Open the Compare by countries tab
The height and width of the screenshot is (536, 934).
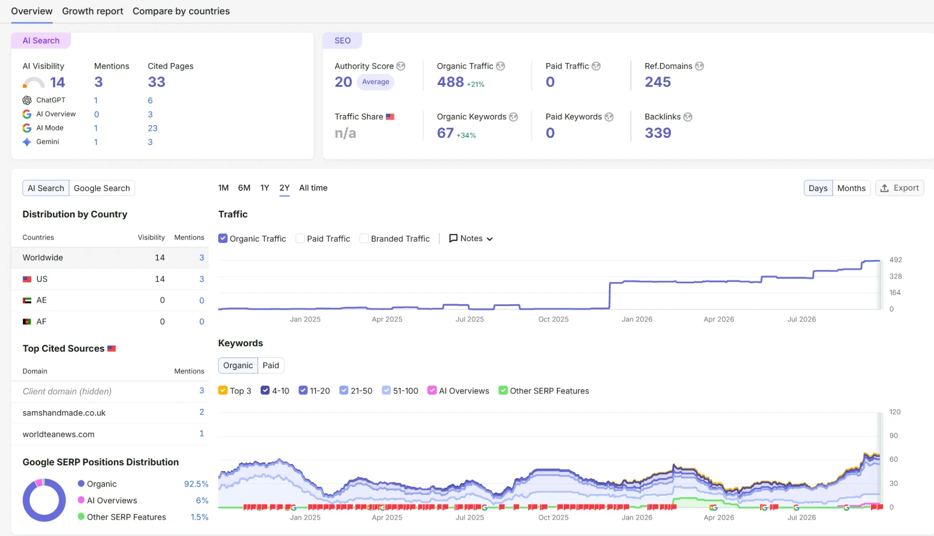click(x=181, y=11)
